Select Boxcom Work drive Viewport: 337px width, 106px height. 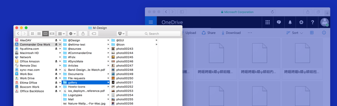[x=29, y=87]
